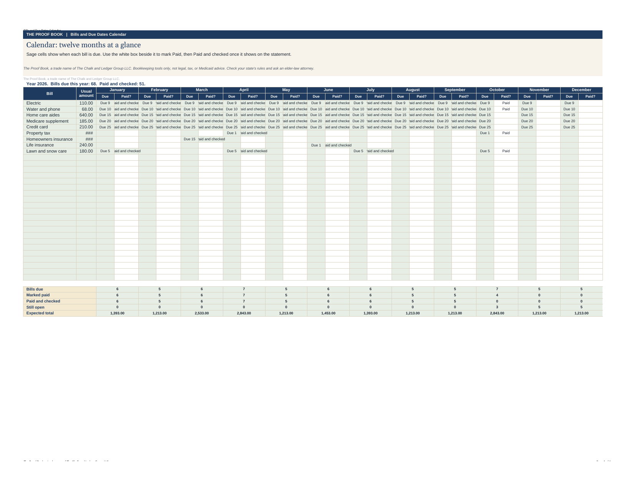The image size is (634, 490).
Task: Select Home care aides amount 640.00
Action: pyautogui.click(x=86, y=115)
